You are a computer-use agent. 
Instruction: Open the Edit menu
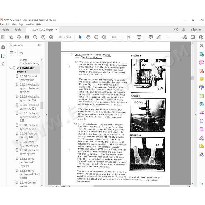8,24
